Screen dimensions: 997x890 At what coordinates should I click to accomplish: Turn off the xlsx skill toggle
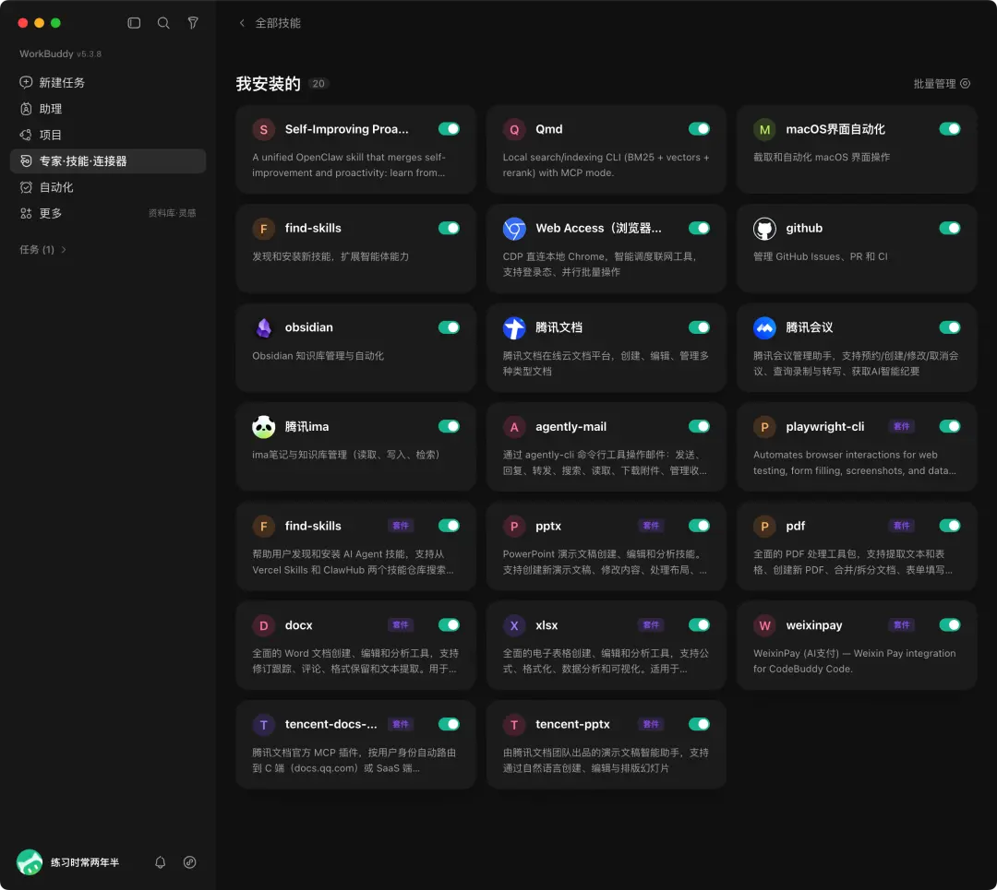(699, 624)
